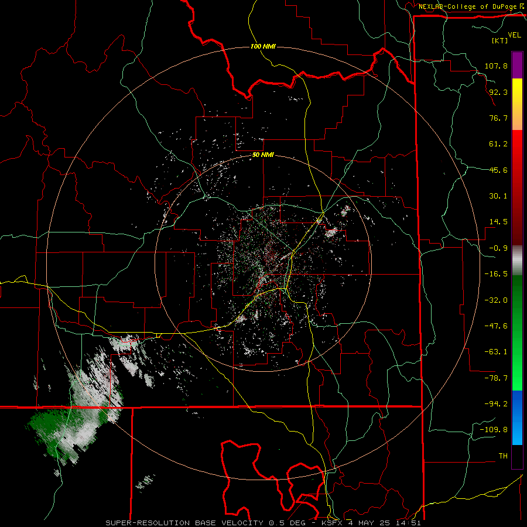The height and width of the screenshot is (527, 527).
Task: Click the Super-Resolution Base Velocity caption
Action: pos(263,523)
